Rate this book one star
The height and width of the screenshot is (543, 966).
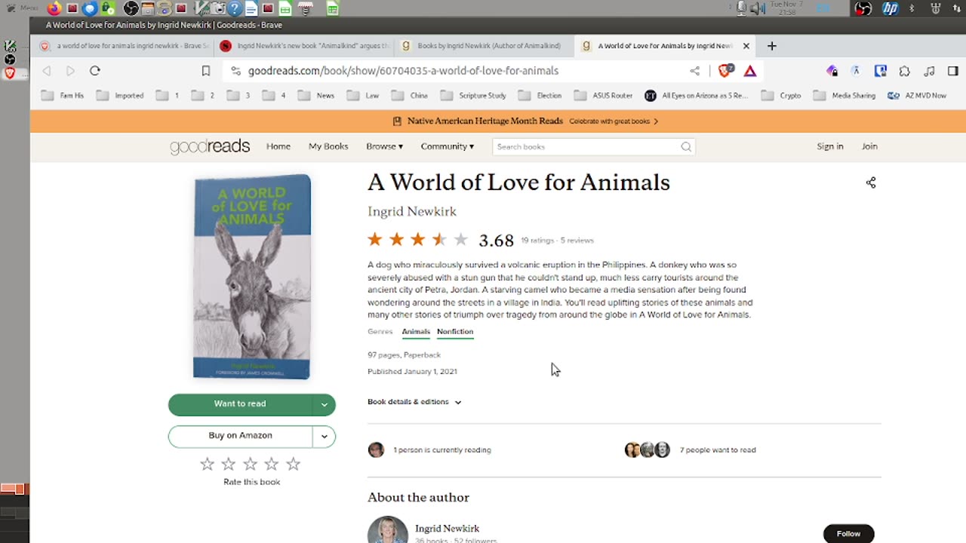tap(208, 465)
